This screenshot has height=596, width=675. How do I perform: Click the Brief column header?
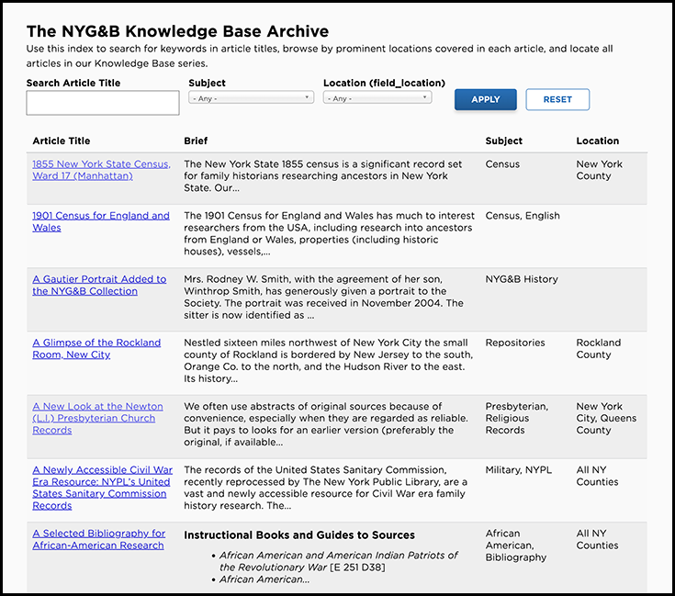(x=196, y=141)
